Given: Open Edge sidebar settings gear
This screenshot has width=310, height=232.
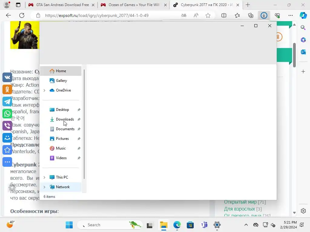Looking at the screenshot, I should (x=303, y=211).
